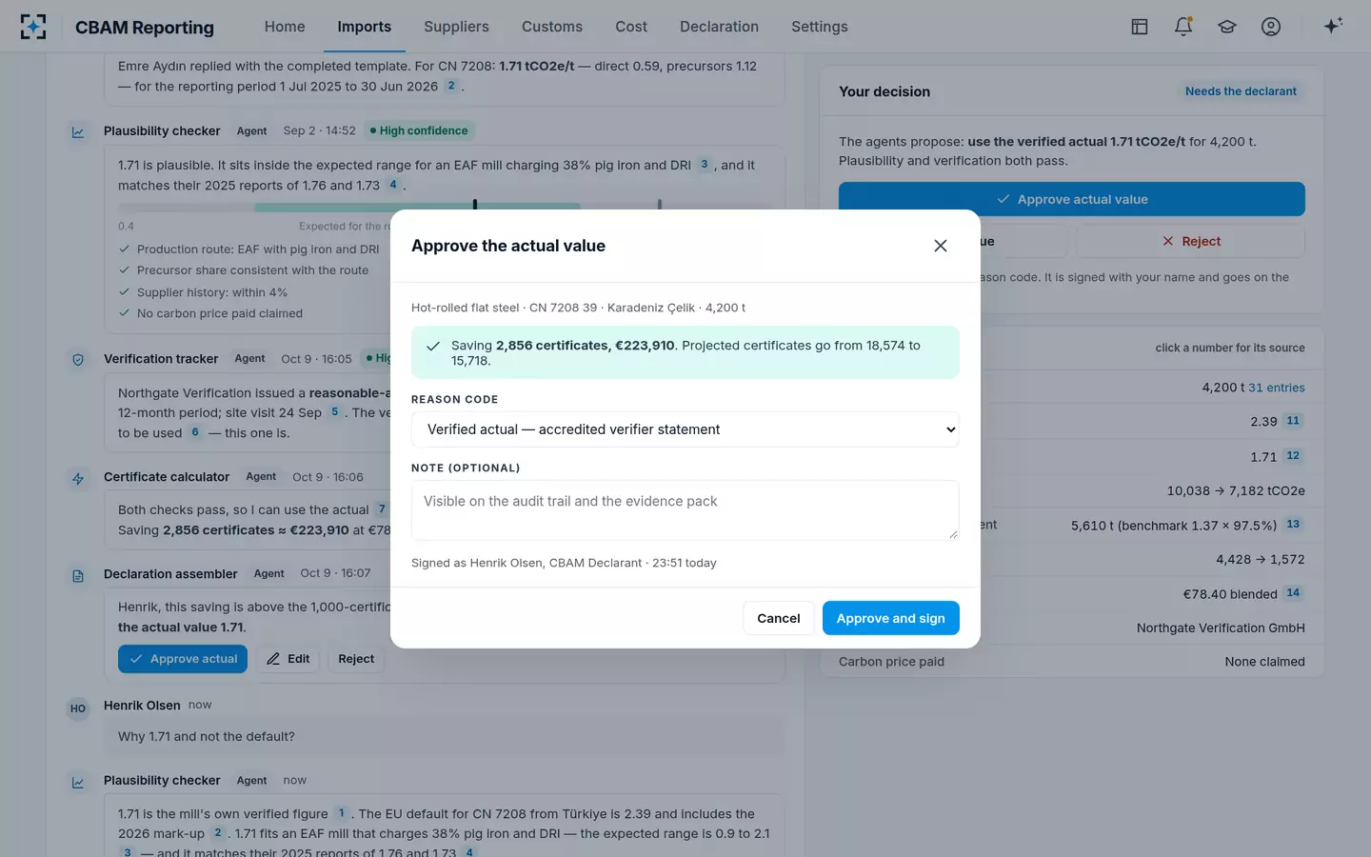This screenshot has height=857, width=1371.
Task: Click the None claimed value
Action: click(1264, 662)
